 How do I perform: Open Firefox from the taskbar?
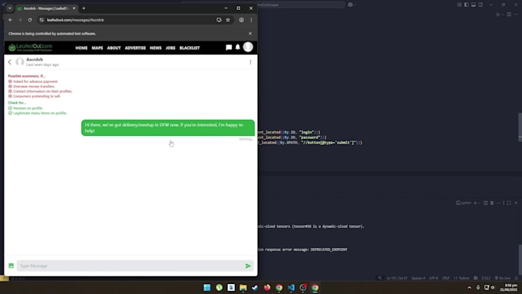267,287
